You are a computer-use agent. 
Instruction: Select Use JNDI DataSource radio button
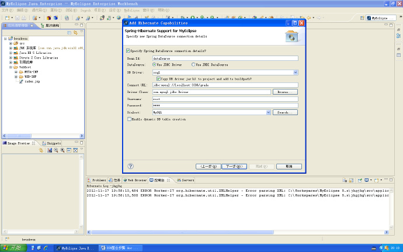click(x=193, y=65)
